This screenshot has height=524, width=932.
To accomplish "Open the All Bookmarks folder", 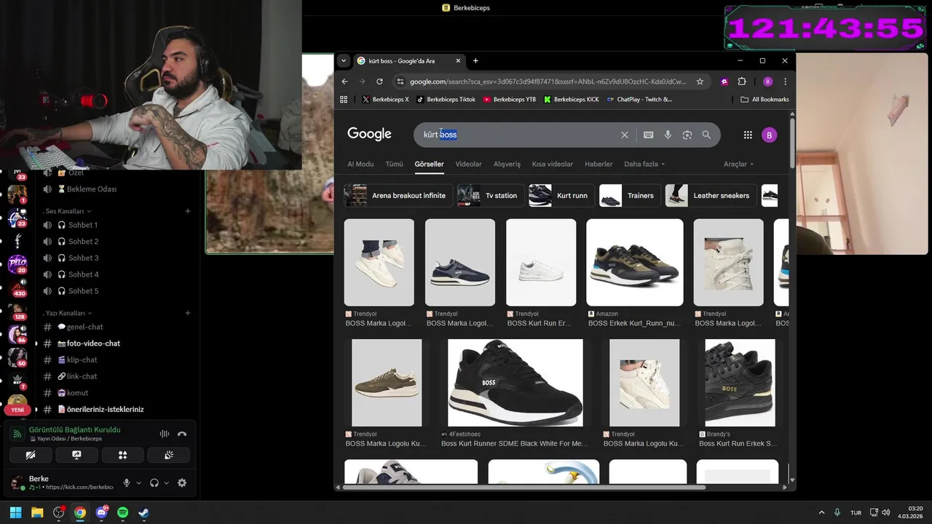I will [765, 99].
